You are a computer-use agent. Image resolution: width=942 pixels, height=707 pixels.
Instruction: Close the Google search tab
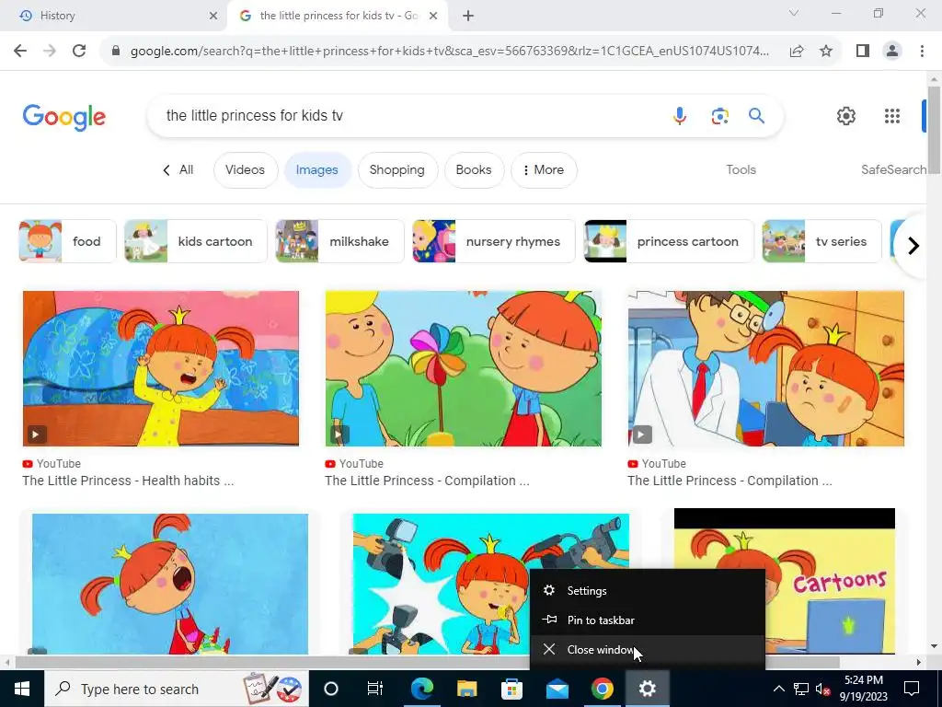(433, 16)
